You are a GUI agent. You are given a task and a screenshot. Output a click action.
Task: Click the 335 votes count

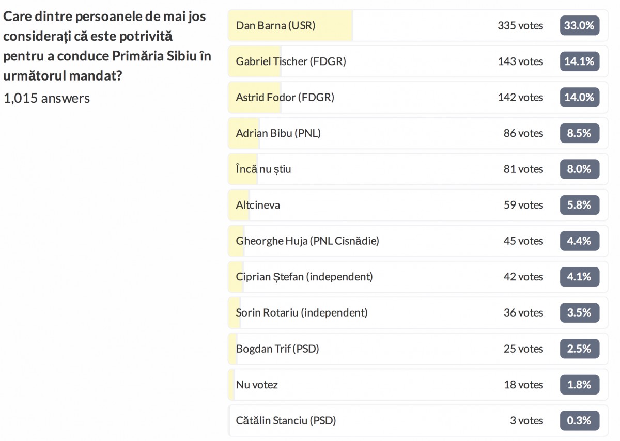coord(520,25)
